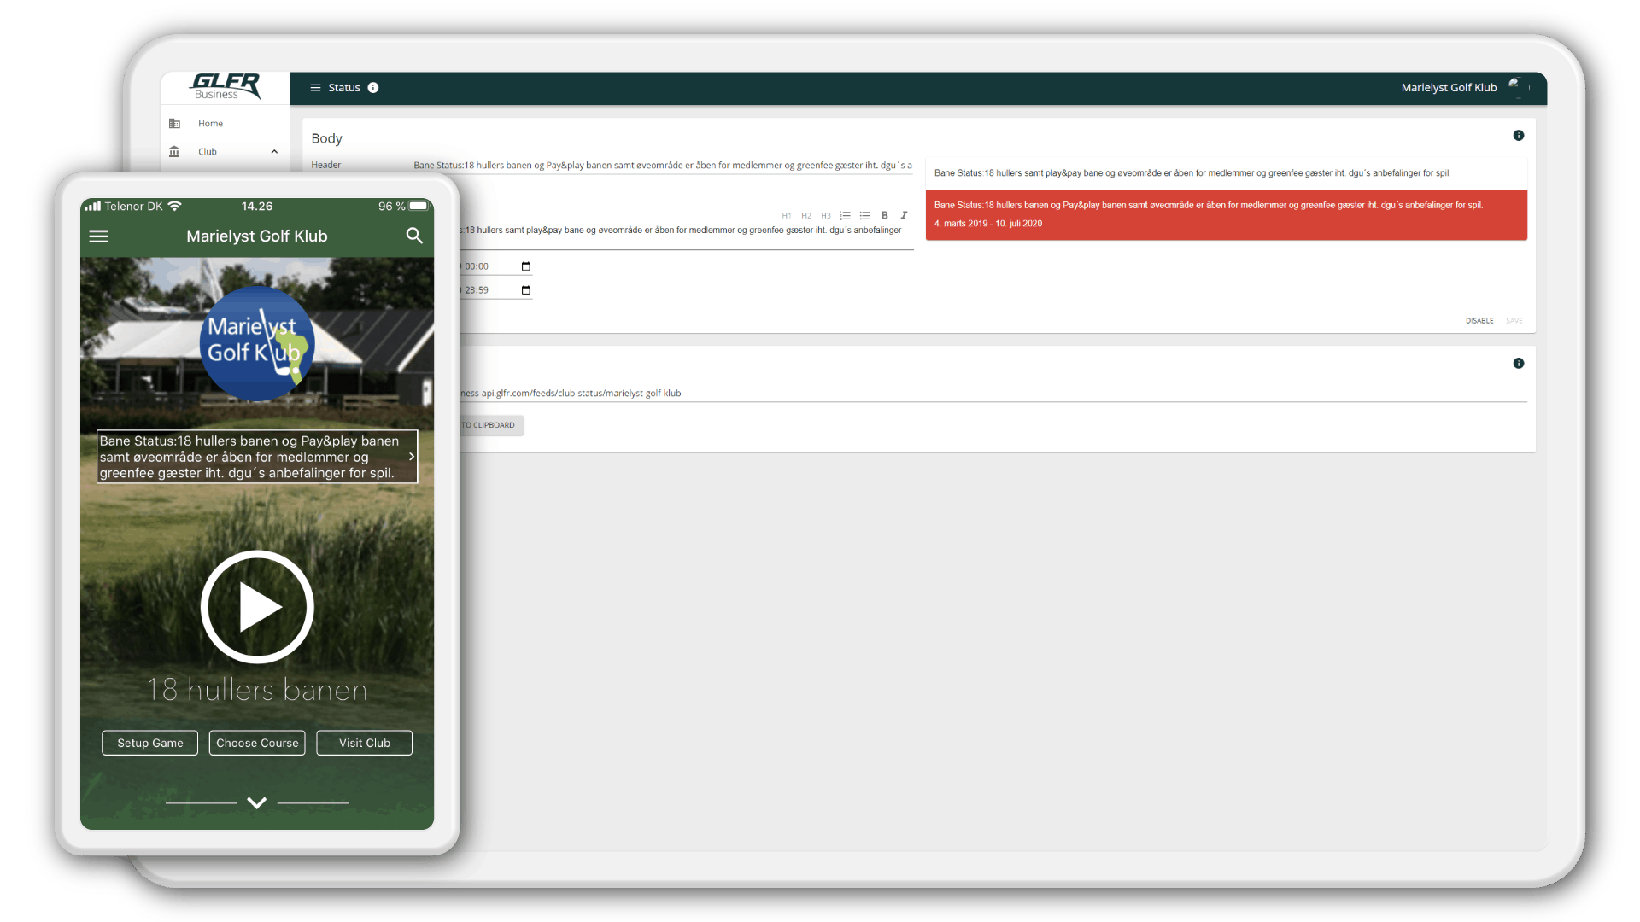
Task: Click Marielyst Golf Klub name in top bar
Action: (x=1449, y=88)
